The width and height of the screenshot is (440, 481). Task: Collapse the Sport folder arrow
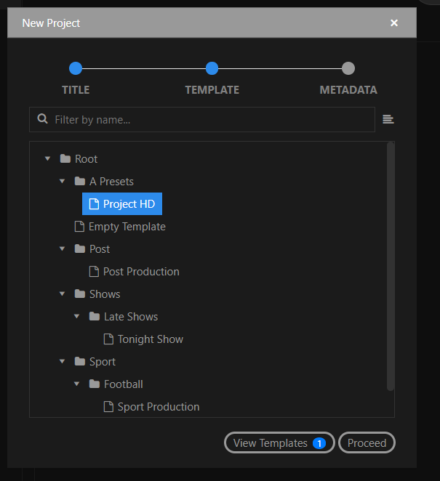(x=62, y=361)
